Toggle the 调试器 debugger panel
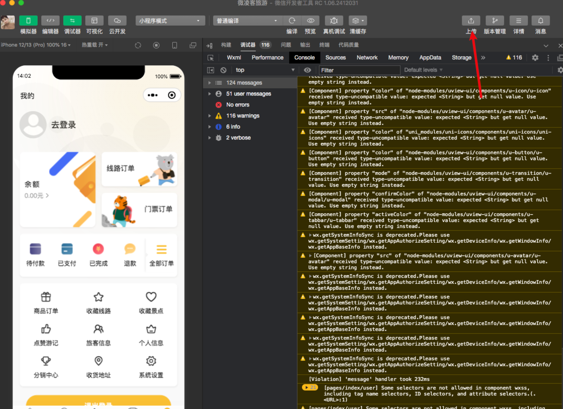Screen dimensions: 563x409 click(x=72, y=21)
